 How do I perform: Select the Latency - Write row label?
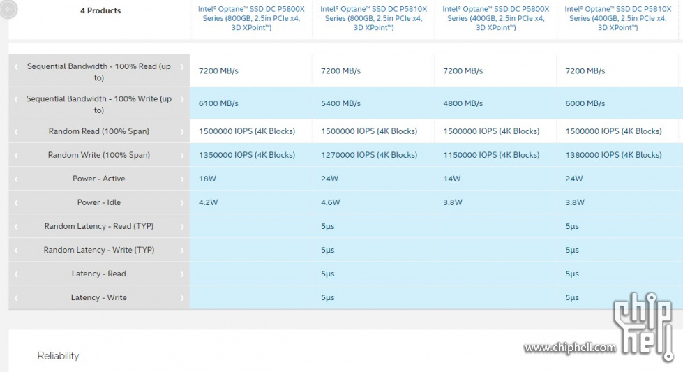[x=99, y=297]
